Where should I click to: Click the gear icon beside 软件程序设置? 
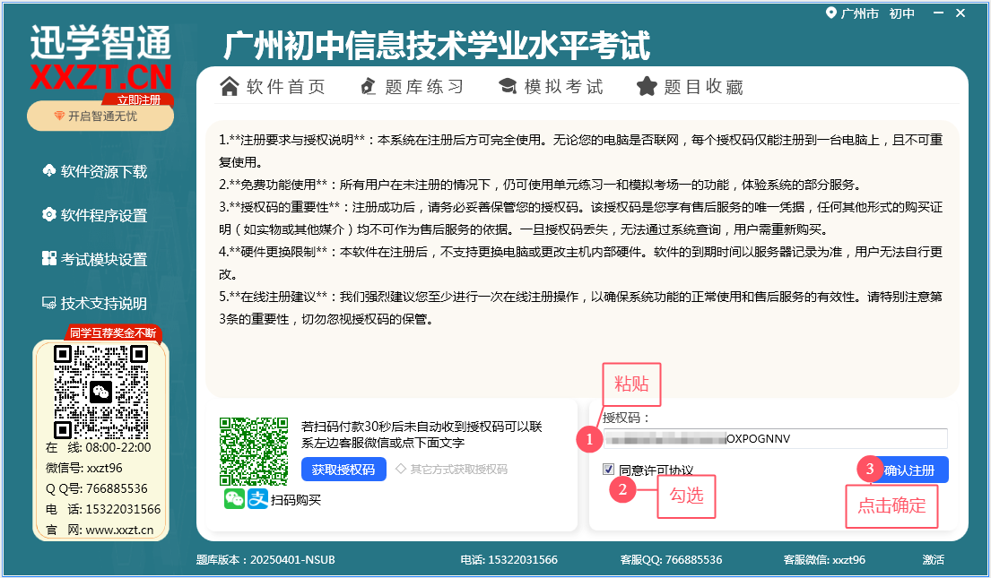click(x=48, y=215)
